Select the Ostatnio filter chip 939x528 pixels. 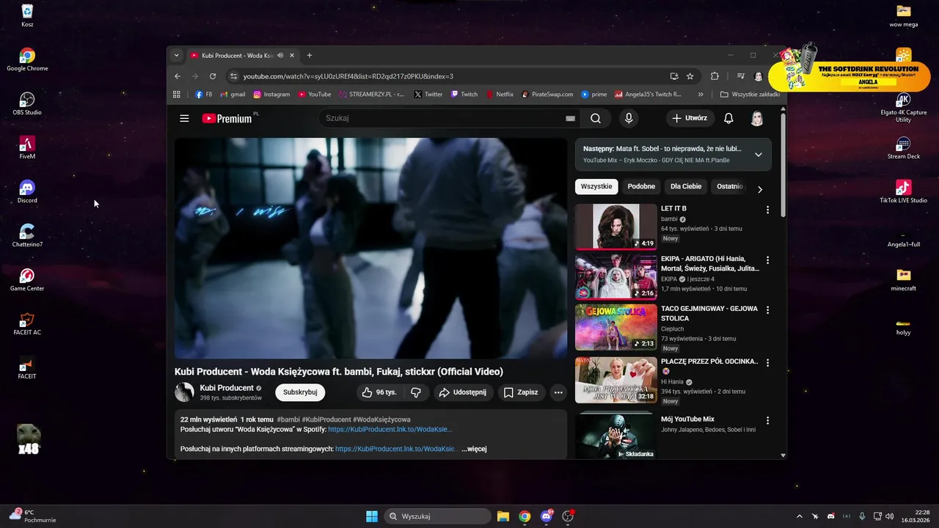coord(730,186)
